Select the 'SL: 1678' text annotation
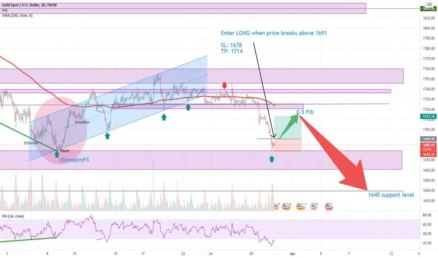Screen dimensions: 438x258 tap(231, 45)
